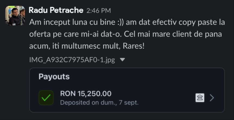Click the IMG_A932C7975AF0-1.jpg file name

(x=72, y=60)
